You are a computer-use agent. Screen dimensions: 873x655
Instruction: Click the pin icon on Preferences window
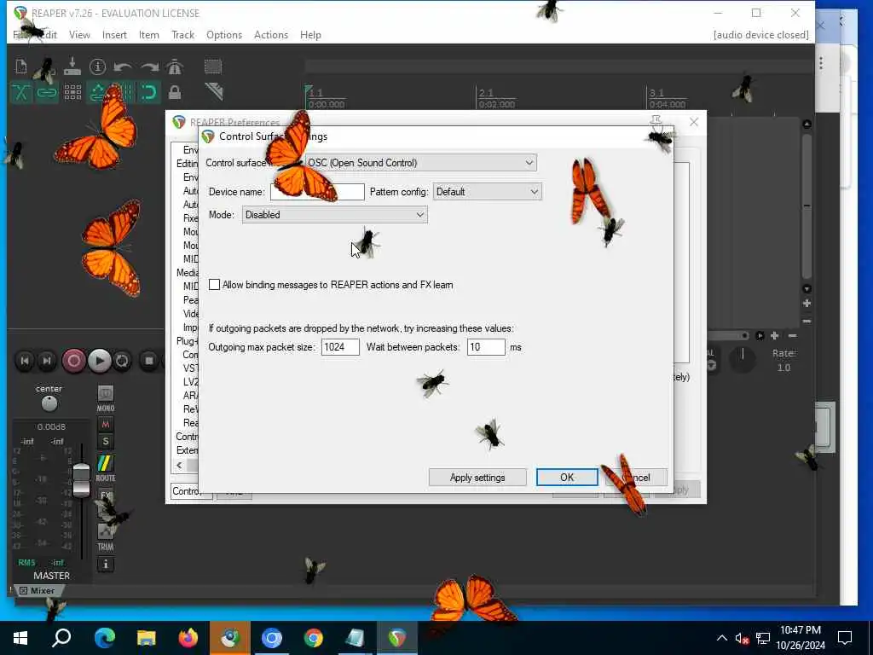656,121
